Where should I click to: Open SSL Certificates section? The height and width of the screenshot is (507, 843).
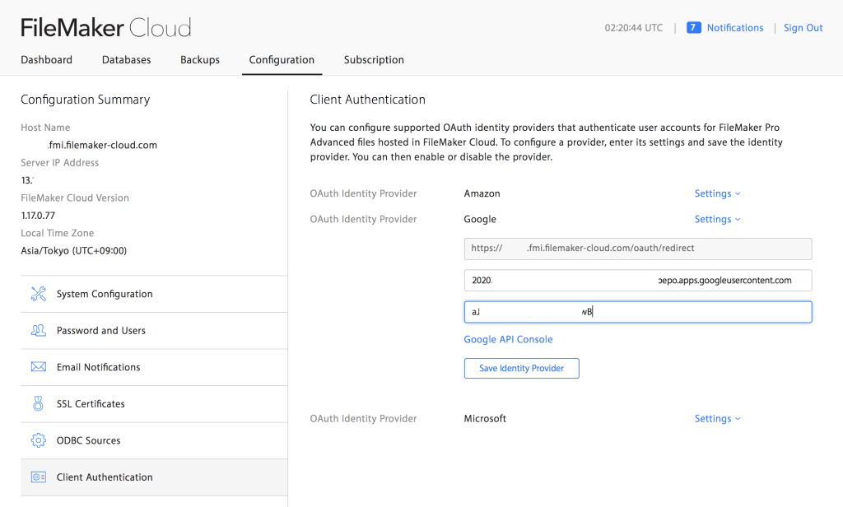point(154,404)
